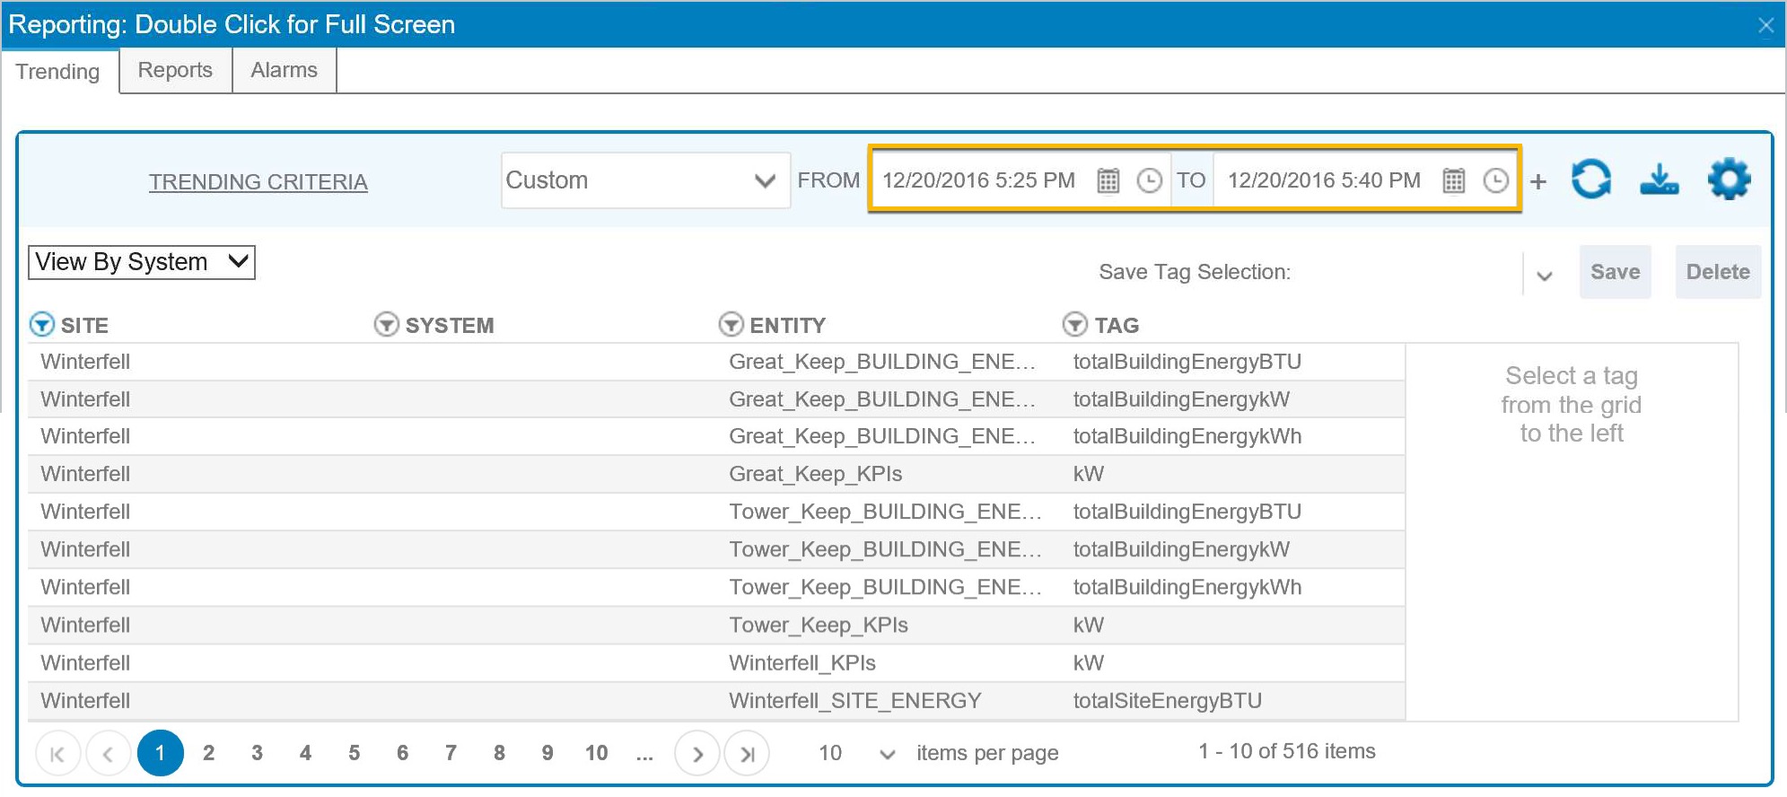Screen dimensions: 1787x797
Task: Sort by the ENTITY column header
Action: pyautogui.click(x=787, y=325)
